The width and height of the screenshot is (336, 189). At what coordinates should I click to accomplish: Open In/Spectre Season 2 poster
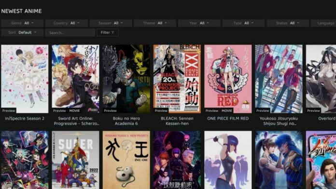click(25, 79)
